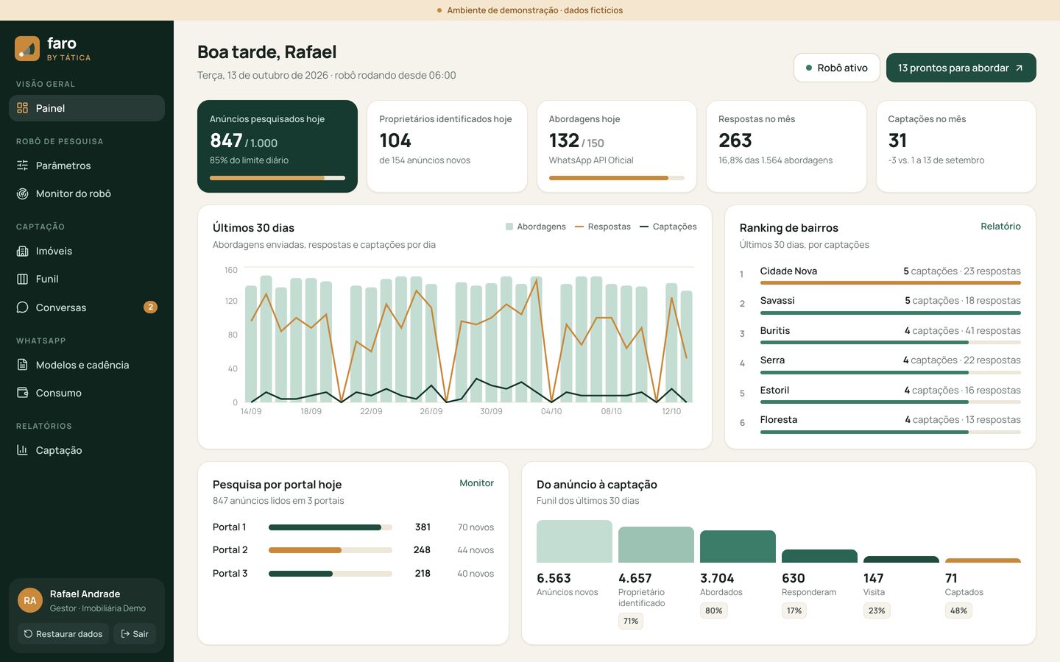Image resolution: width=1060 pixels, height=662 pixels.
Task: Open the Relatório link in Ranking de bairros
Action: (1000, 227)
